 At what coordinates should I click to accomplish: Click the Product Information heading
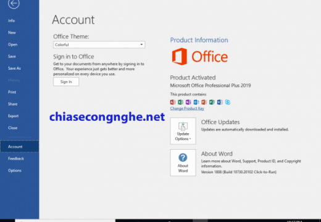coord(199,40)
